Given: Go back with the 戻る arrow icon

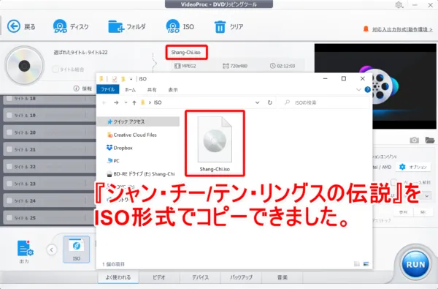Looking at the screenshot, I should click(14, 26).
